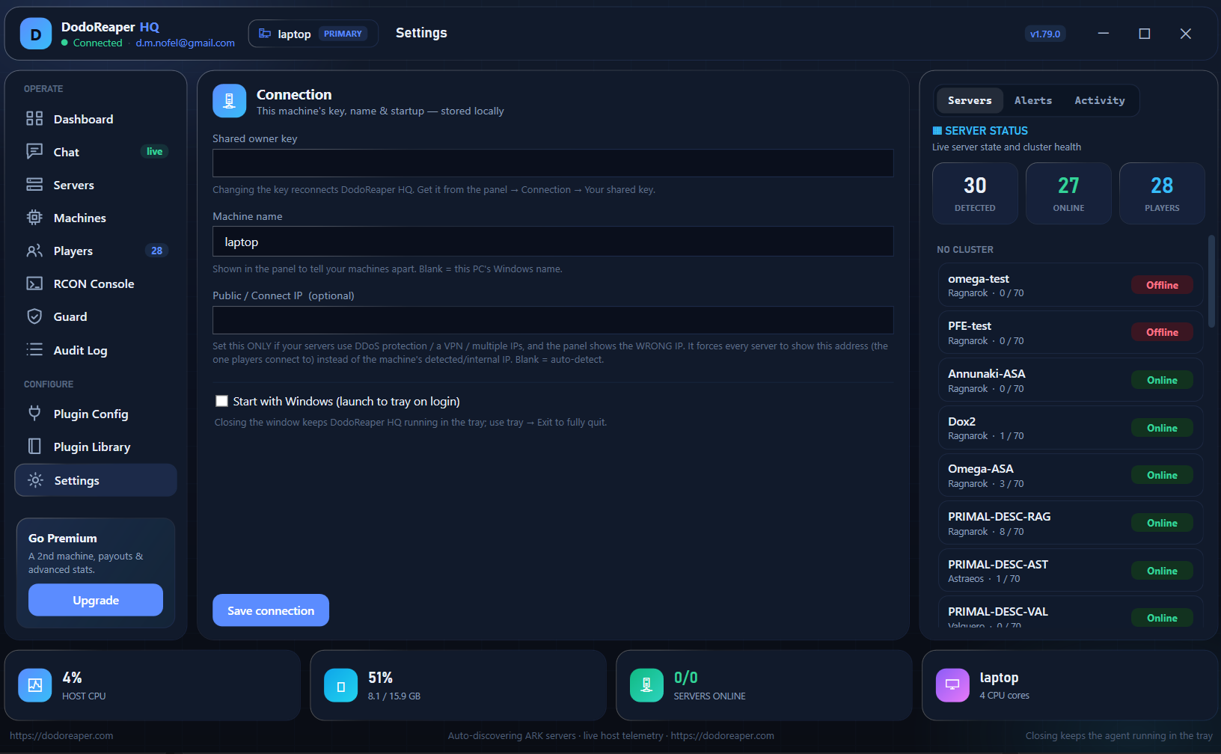Click the RCON Console terminal icon
The width and height of the screenshot is (1221, 754).
pos(34,283)
